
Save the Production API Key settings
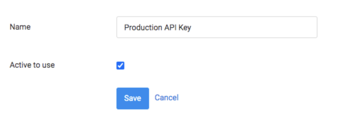point(133,98)
